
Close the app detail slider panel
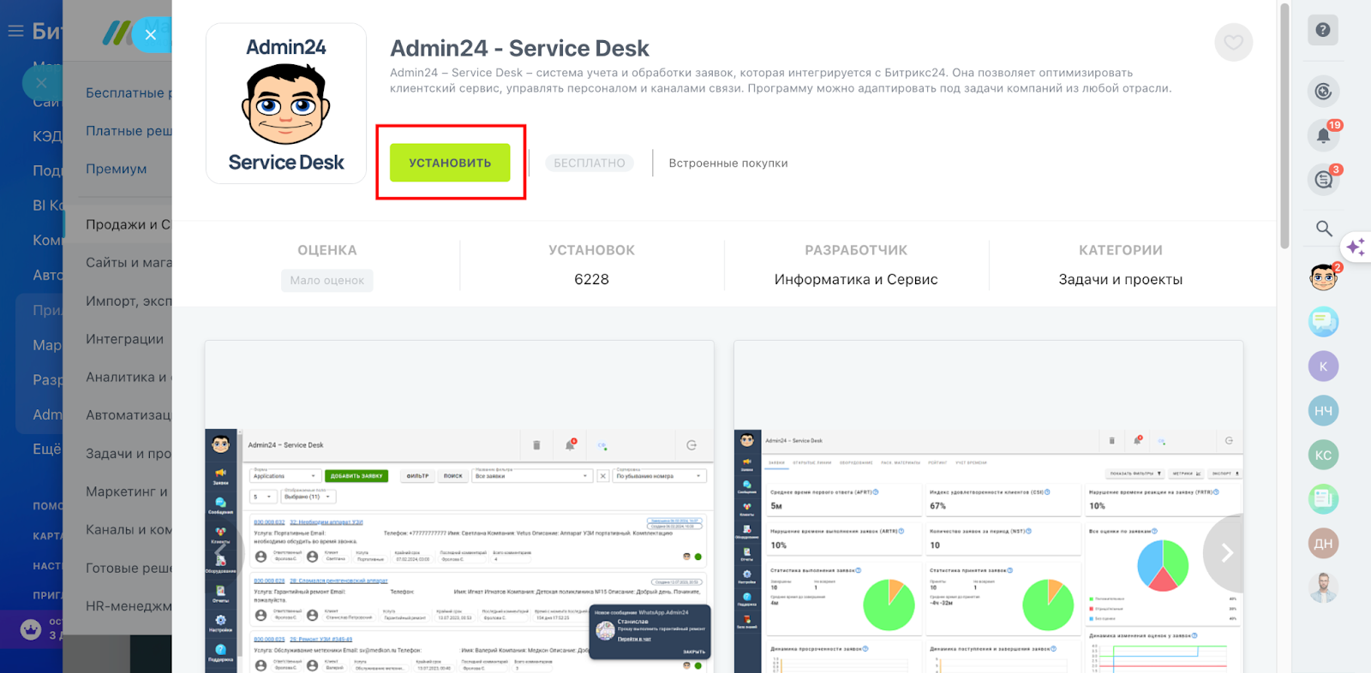[x=151, y=34]
